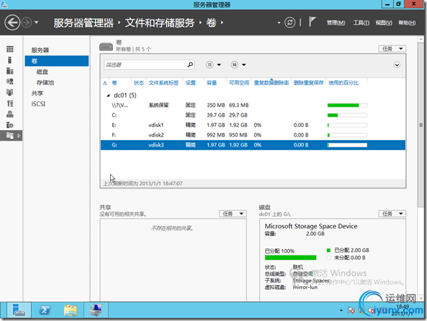Sort by the 重复数据删除率 column
427x321 pixels.
coord(271,82)
